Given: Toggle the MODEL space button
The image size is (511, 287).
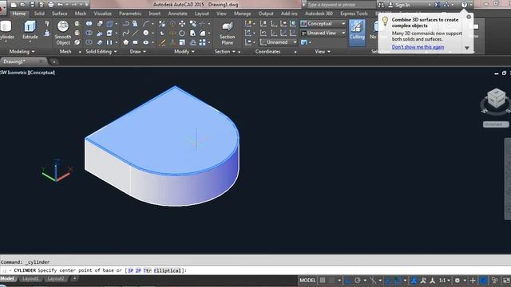Looking at the screenshot, I should tap(307, 280).
